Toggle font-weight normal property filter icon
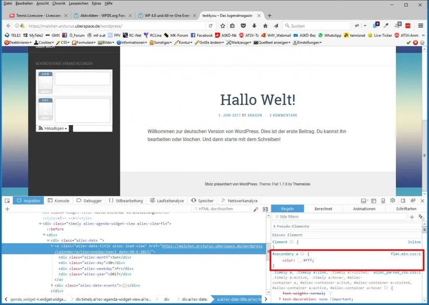 pyautogui.click(x=330, y=294)
